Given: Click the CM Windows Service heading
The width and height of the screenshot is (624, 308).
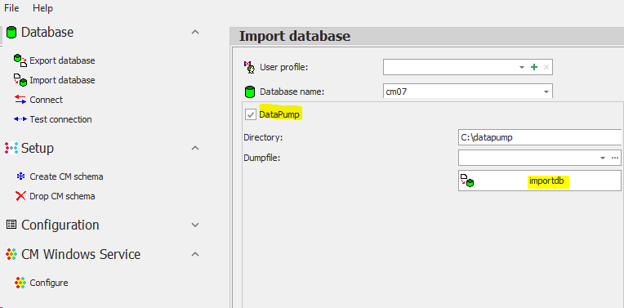Looking at the screenshot, I should click(x=81, y=254).
